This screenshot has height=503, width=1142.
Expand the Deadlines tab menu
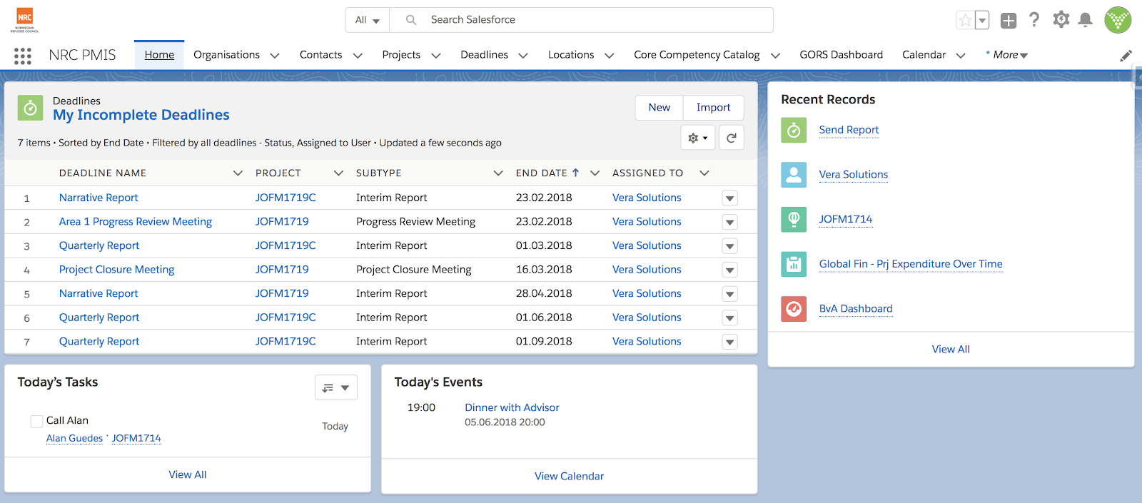[523, 56]
